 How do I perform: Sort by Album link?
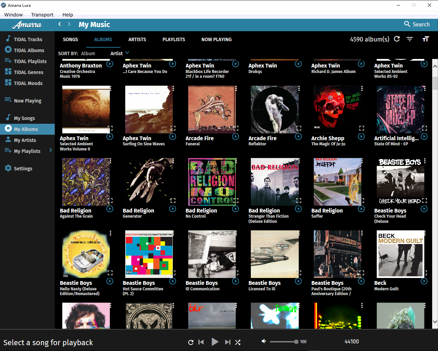coord(88,53)
